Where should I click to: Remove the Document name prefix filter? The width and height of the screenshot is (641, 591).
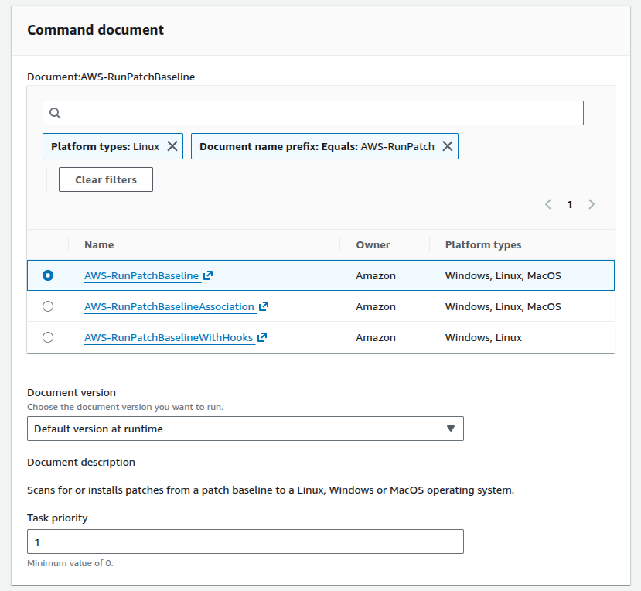coord(448,146)
